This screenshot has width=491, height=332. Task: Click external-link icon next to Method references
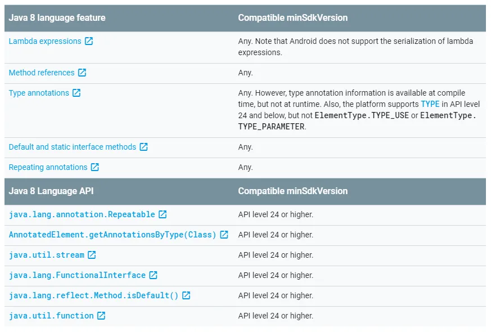pyautogui.click(x=82, y=73)
